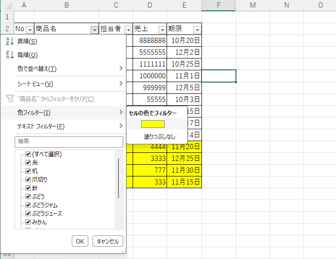
Task: Expand arrow beside 色で並べ替え(T)
Action: tap(121, 68)
